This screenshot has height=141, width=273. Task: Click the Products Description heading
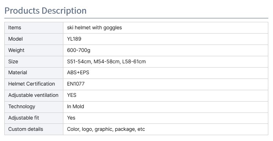click(45, 11)
